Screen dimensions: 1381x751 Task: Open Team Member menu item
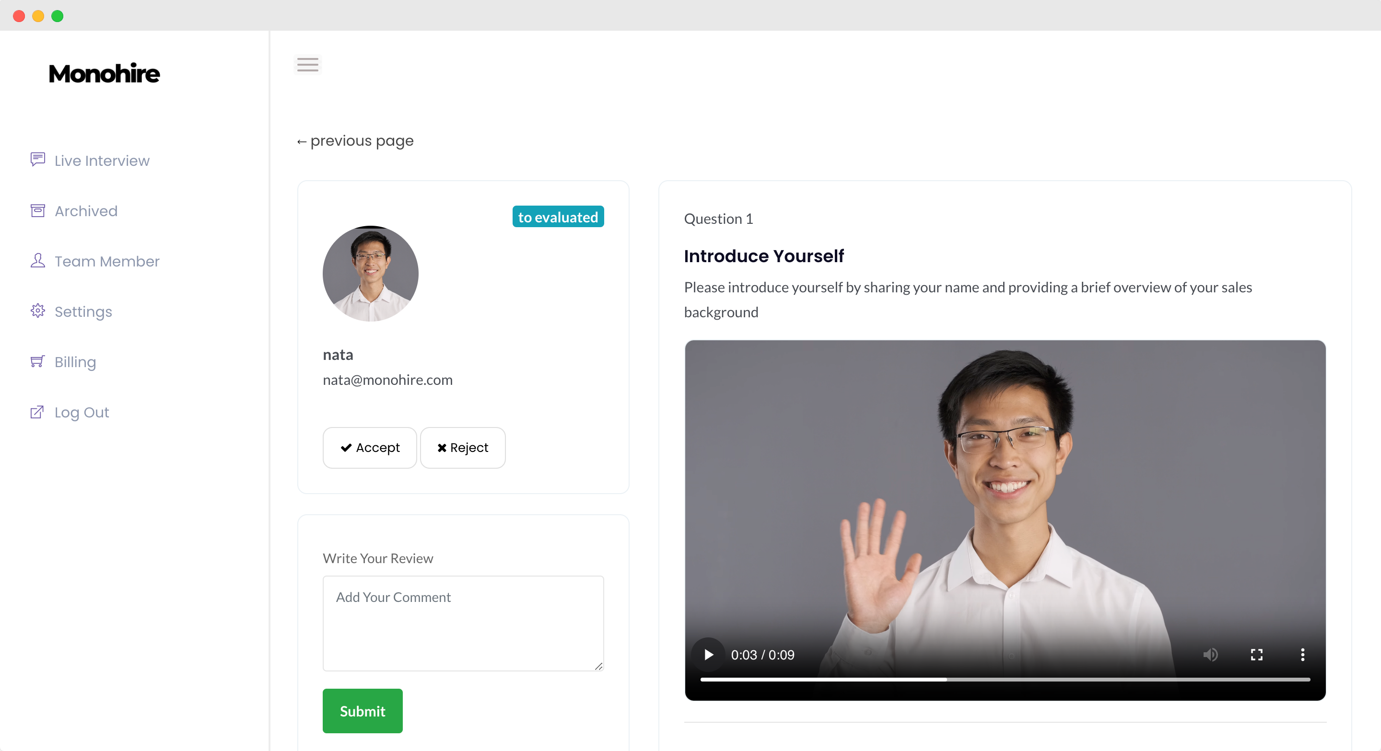[x=106, y=261]
